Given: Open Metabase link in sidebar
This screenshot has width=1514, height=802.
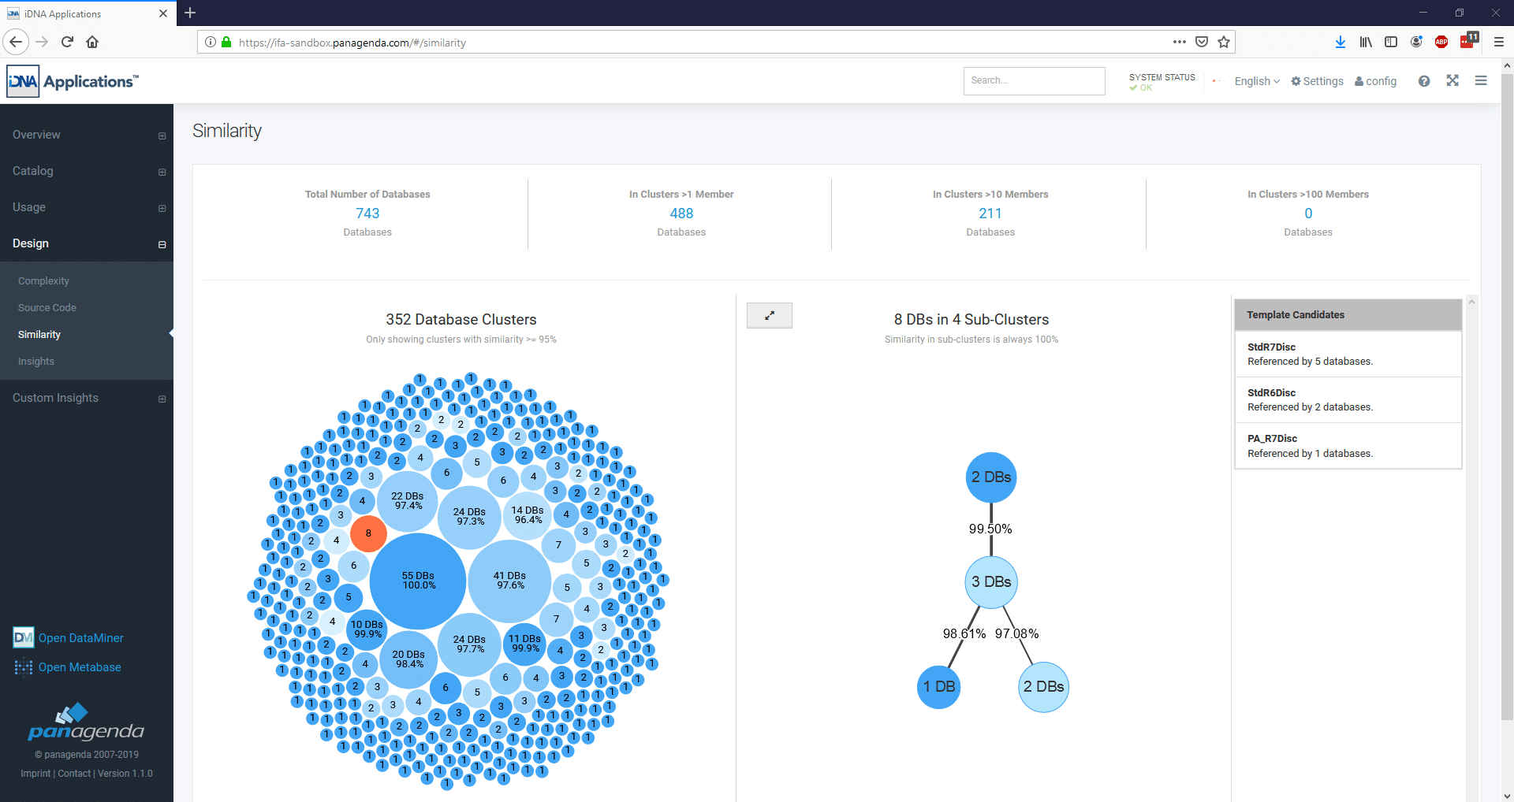Looking at the screenshot, I should coord(79,667).
